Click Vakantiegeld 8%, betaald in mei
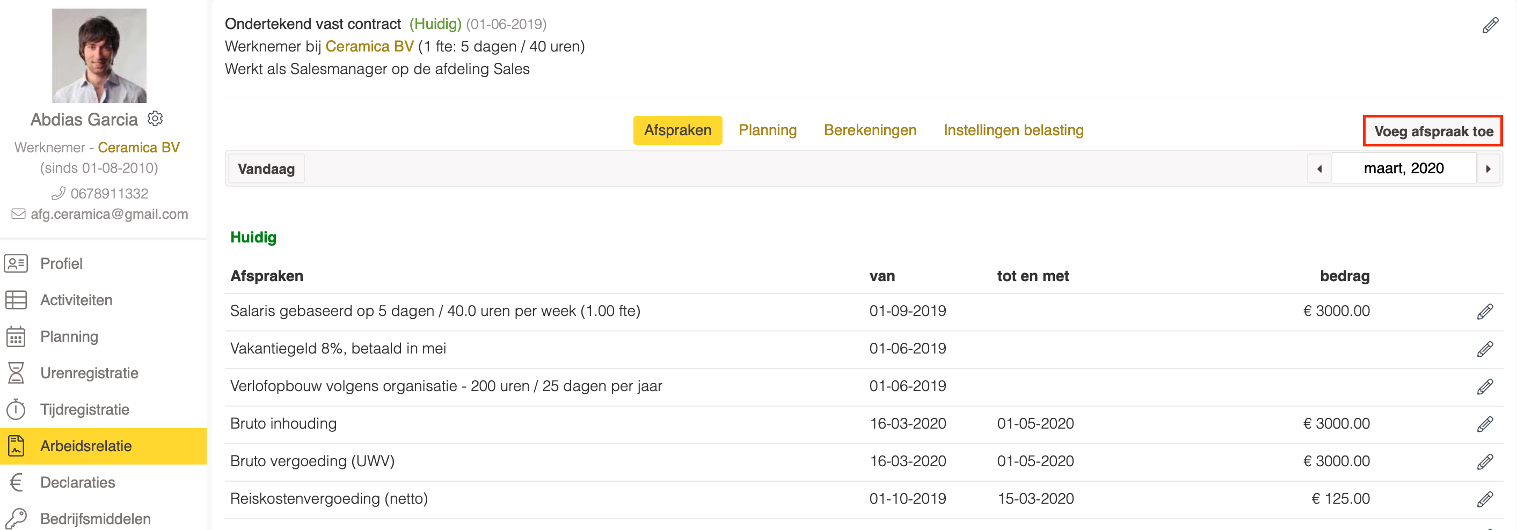The height and width of the screenshot is (530, 1517). 338,349
